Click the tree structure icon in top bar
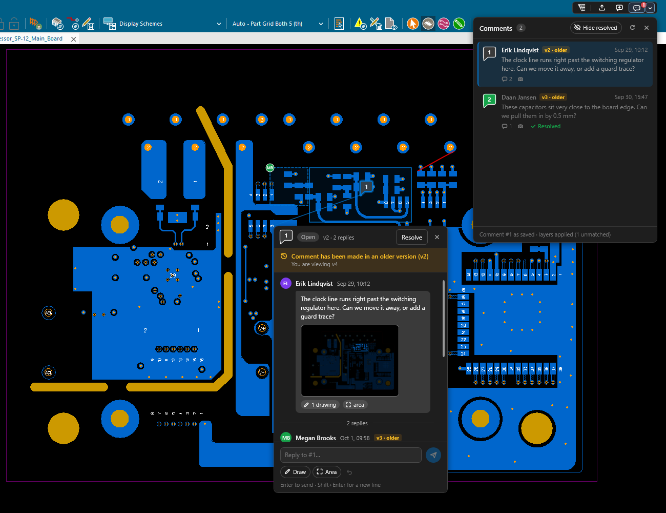This screenshot has height=513, width=666. tap(581, 8)
